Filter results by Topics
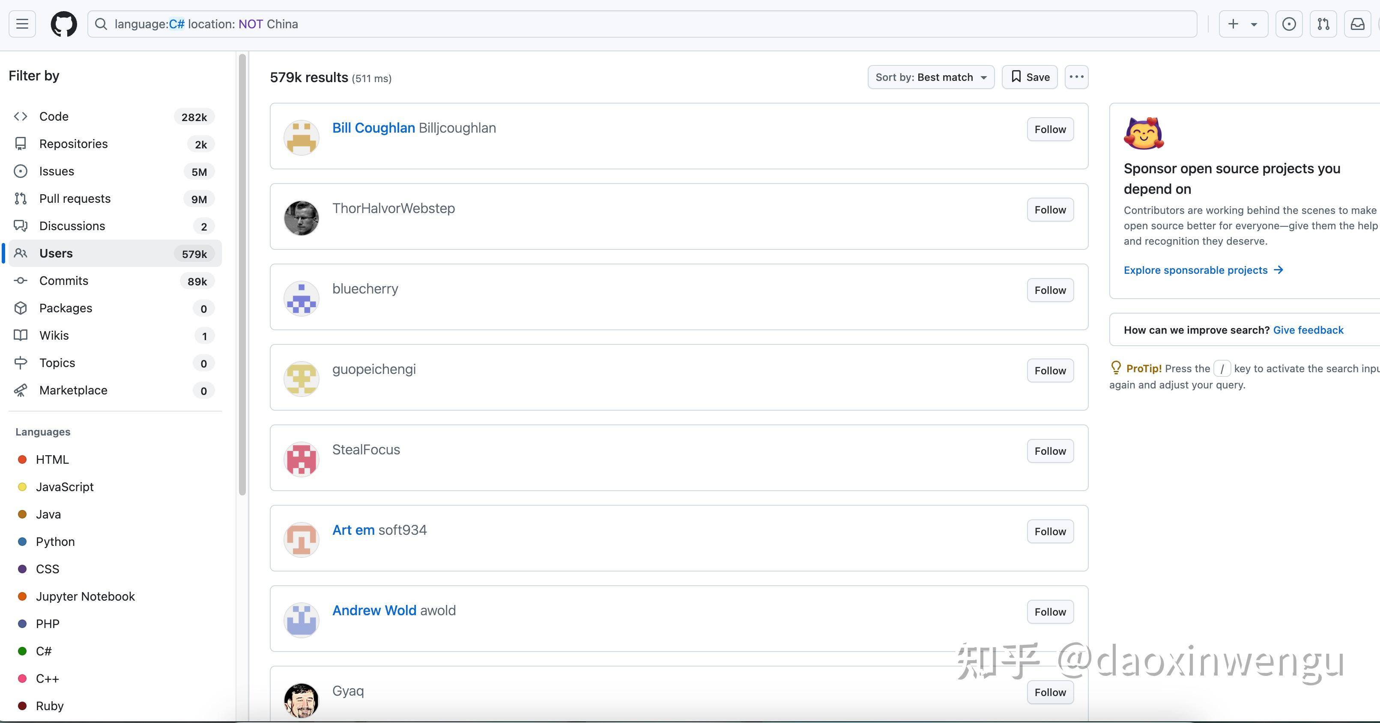 [x=115, y=363]
